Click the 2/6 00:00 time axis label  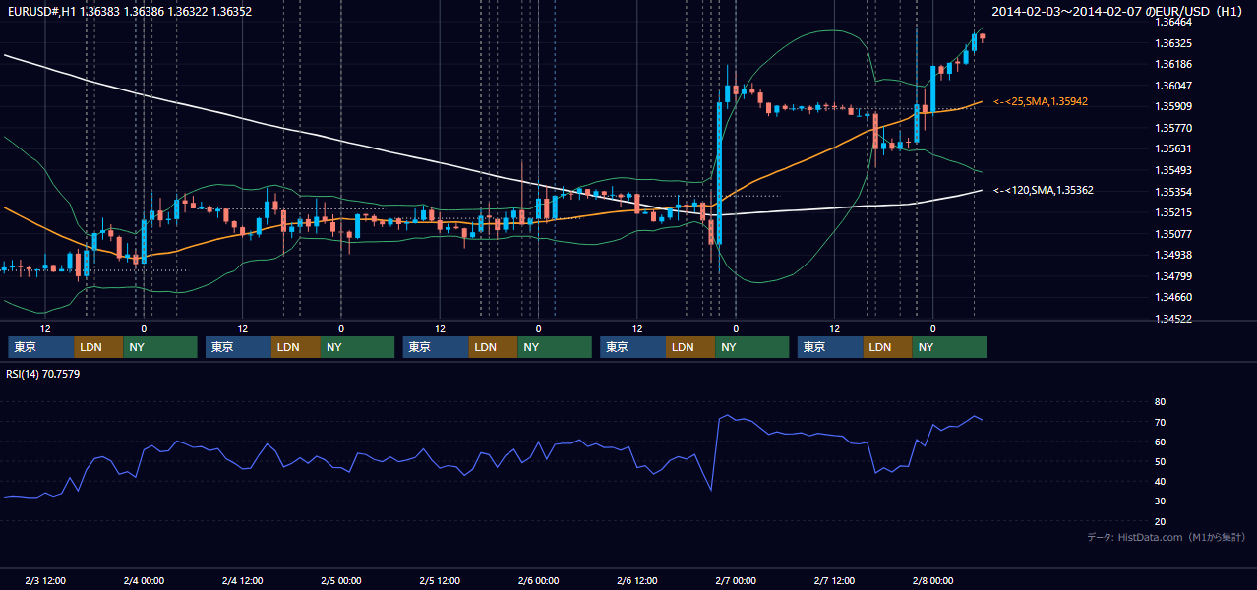click(x=538, y=581)
